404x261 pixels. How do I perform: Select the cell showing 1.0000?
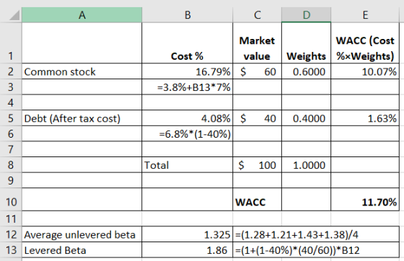tap(307, 164)
